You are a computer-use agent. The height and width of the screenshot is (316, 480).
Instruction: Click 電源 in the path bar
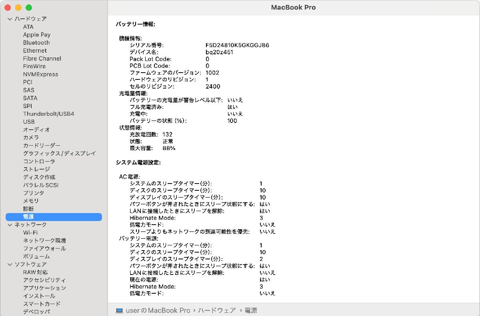pos(251,310)
